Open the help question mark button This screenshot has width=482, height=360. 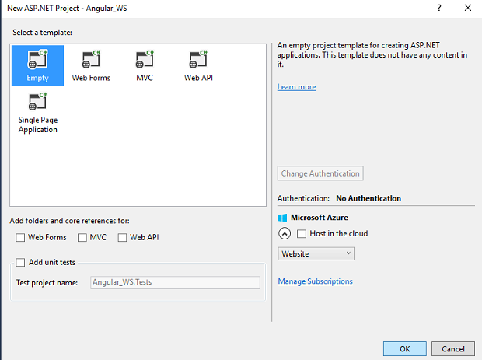(x=439, y=8)
